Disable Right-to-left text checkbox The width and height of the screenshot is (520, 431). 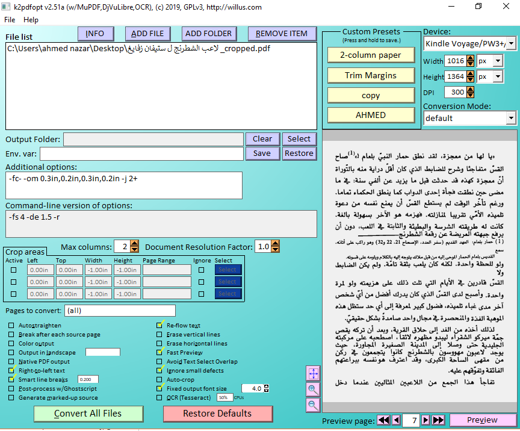(x=11, y=370)
